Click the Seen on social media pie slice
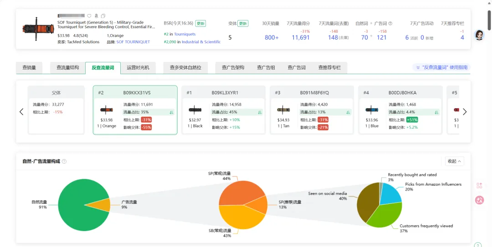492x247 pixels. click(368, 202)
